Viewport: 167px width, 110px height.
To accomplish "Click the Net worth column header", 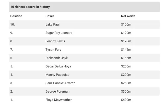I will tap(128, 16).
